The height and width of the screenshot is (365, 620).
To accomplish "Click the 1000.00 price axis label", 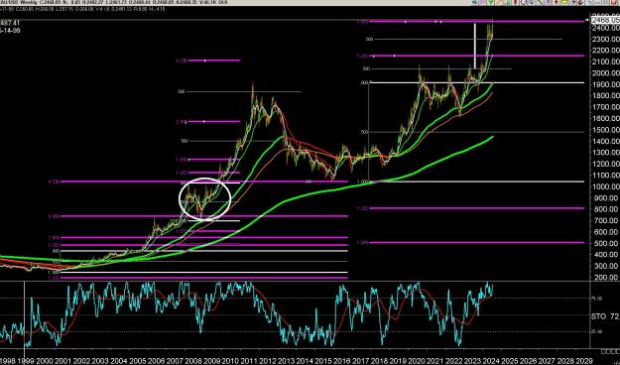I will tap(605, 187).
